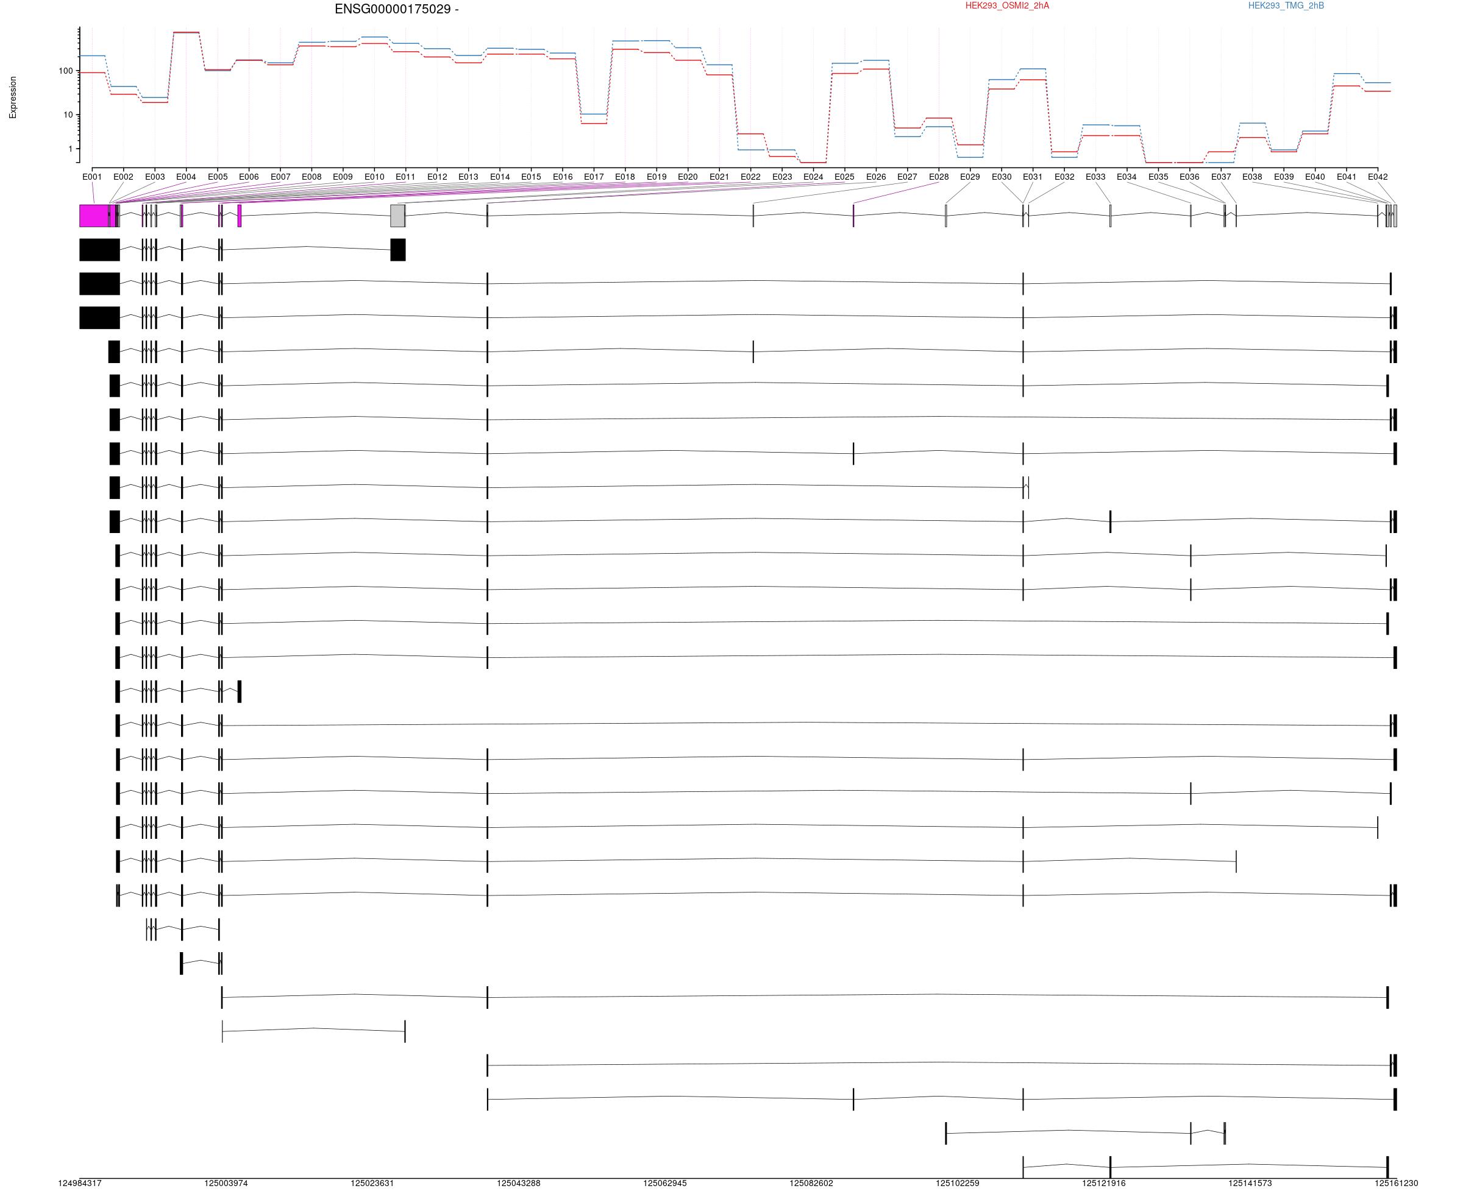Pick genomic coordinate 125062945
Viewport: 1463px width, 1194px height.
[664, 1184]
